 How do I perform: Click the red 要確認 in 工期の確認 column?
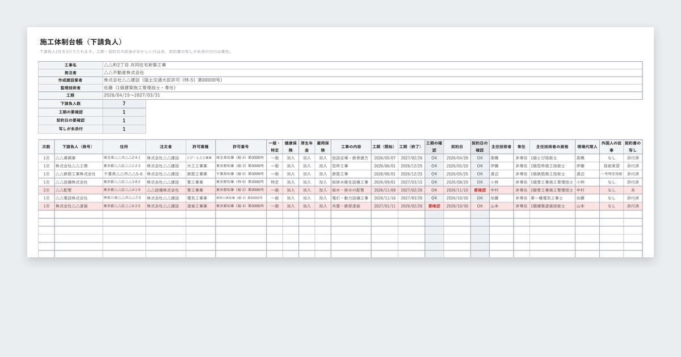pyautogui.click(x=434, y=206)
